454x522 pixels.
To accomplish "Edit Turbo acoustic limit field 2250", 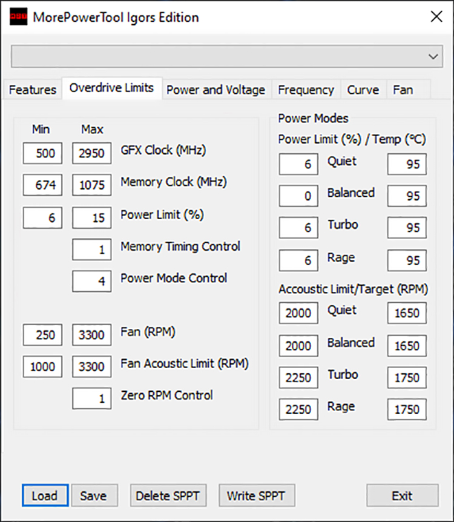I will coord(298,377).
